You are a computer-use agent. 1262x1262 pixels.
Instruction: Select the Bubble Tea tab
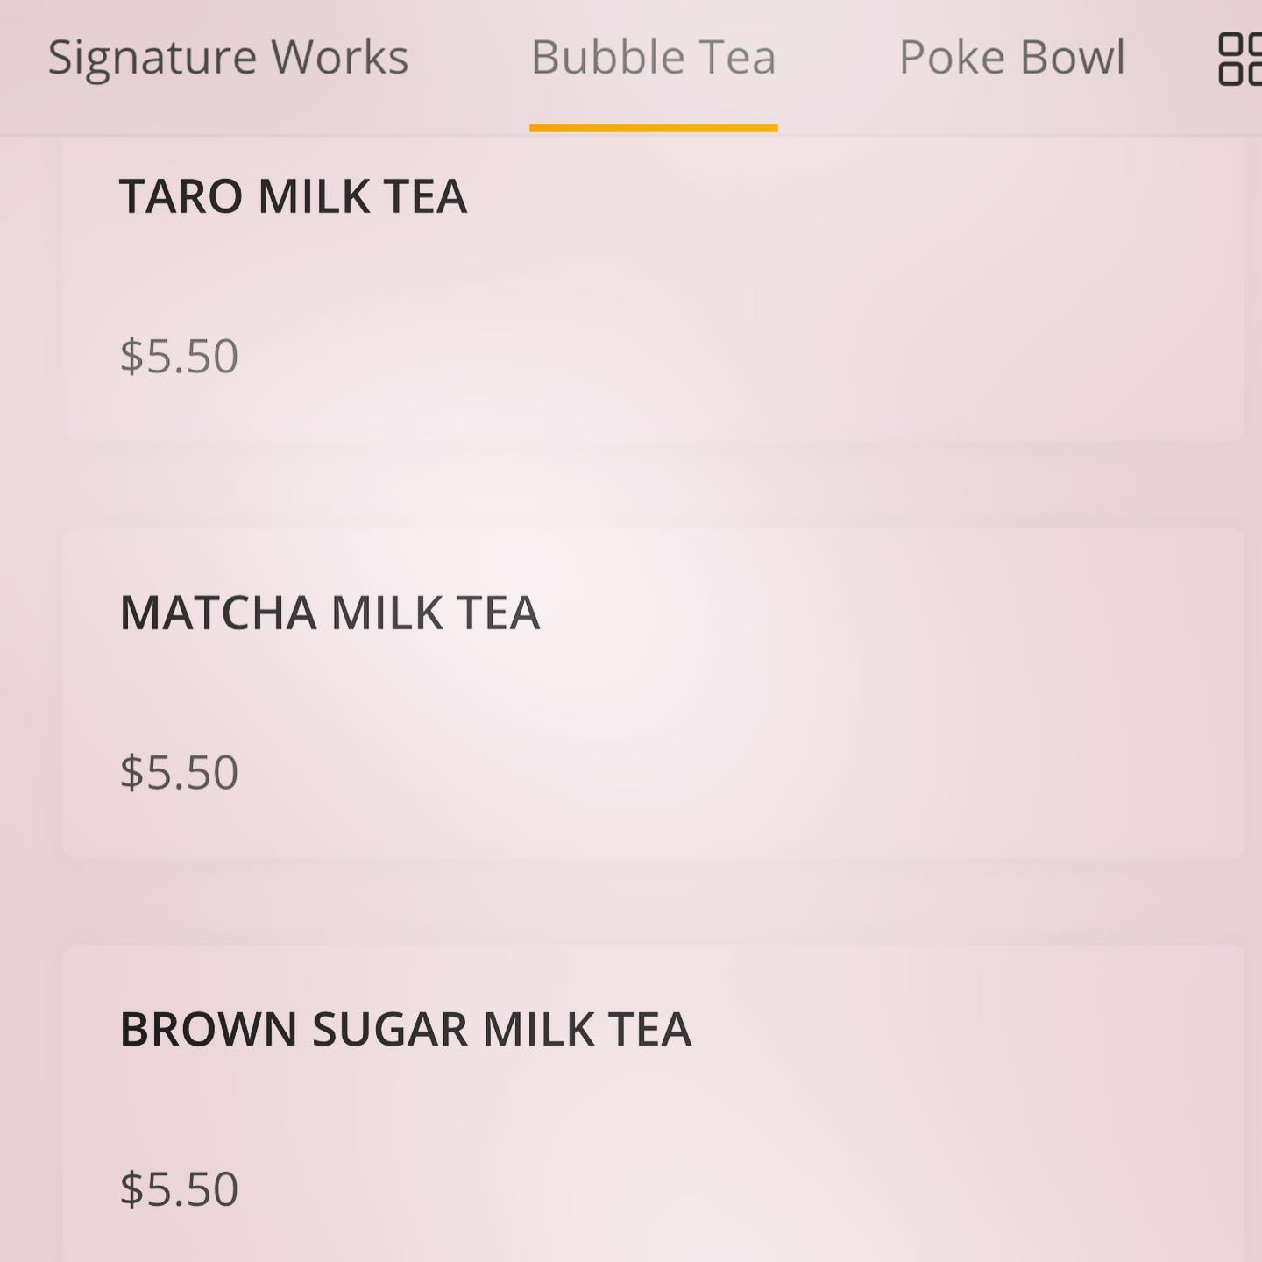[653, 58]
